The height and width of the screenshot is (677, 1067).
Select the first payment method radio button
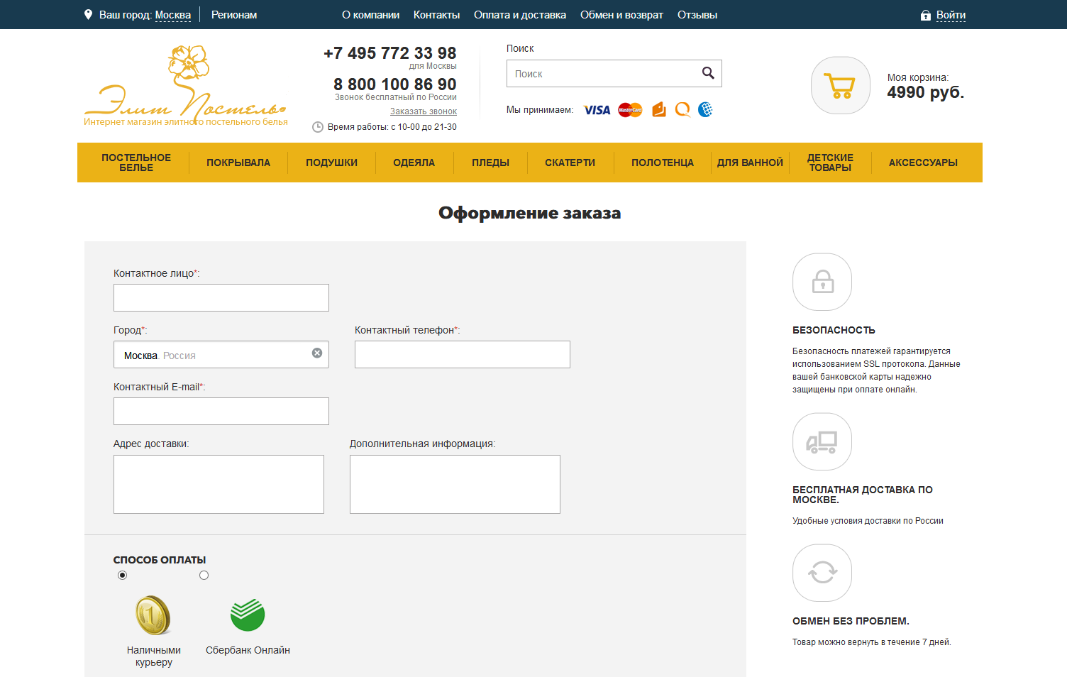coord(122,575)
